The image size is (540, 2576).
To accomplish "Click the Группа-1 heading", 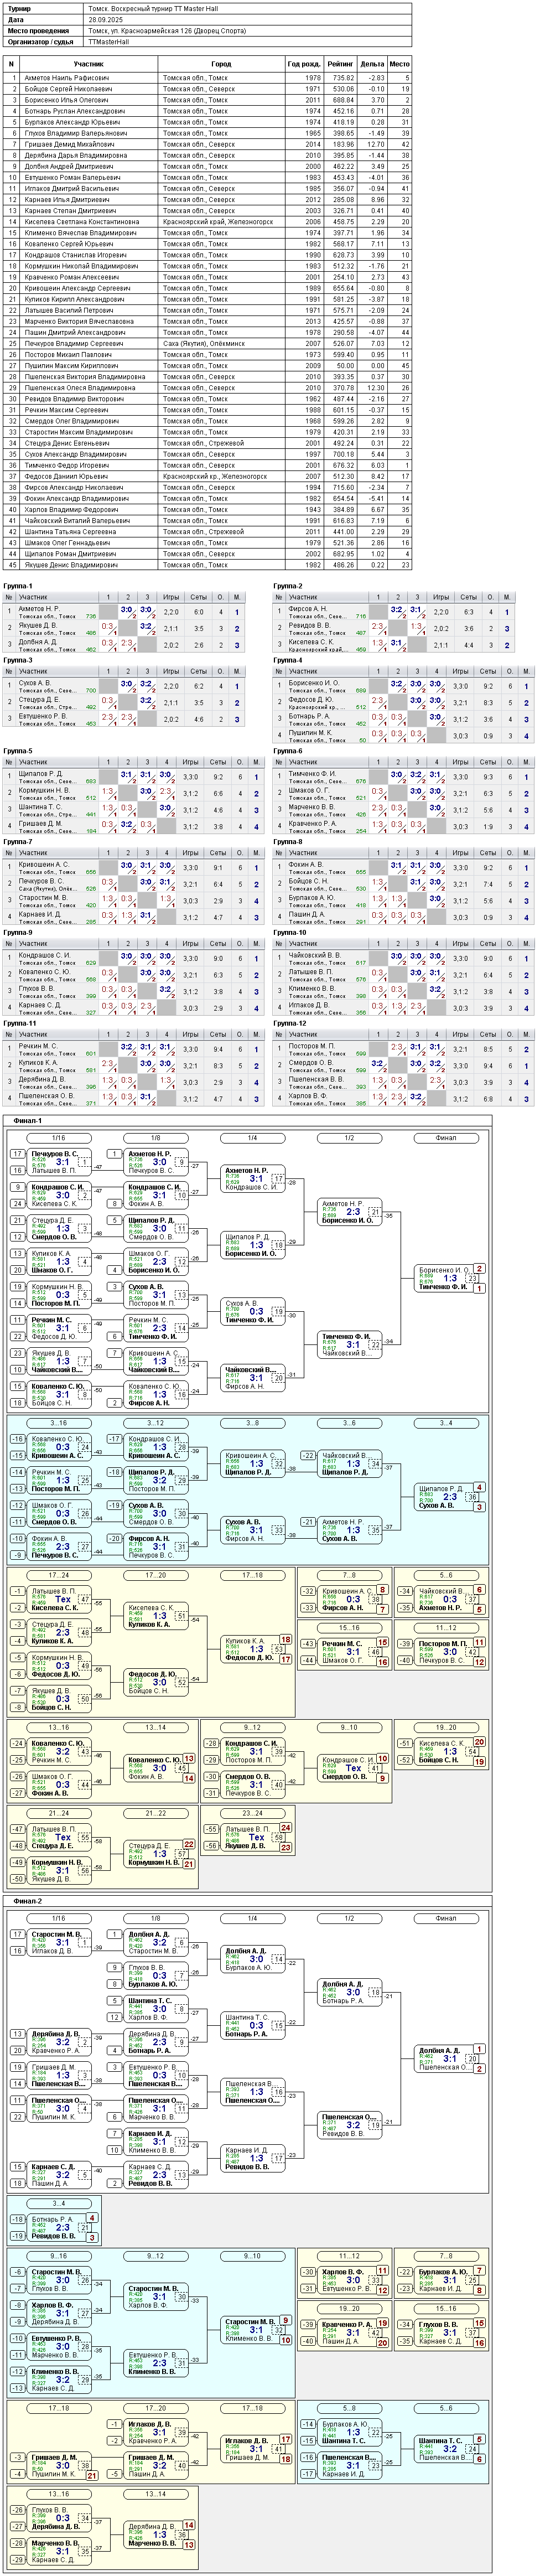I will click(18, 586).
